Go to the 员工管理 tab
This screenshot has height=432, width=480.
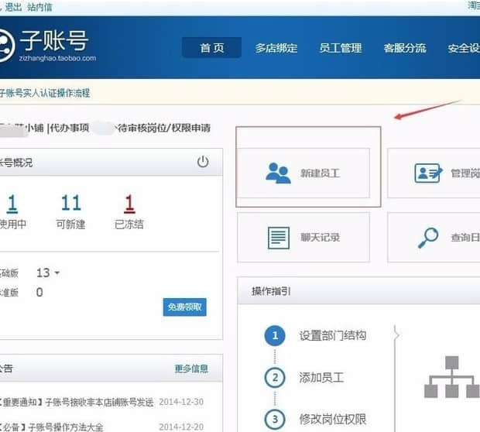click(x=340, y=48)
